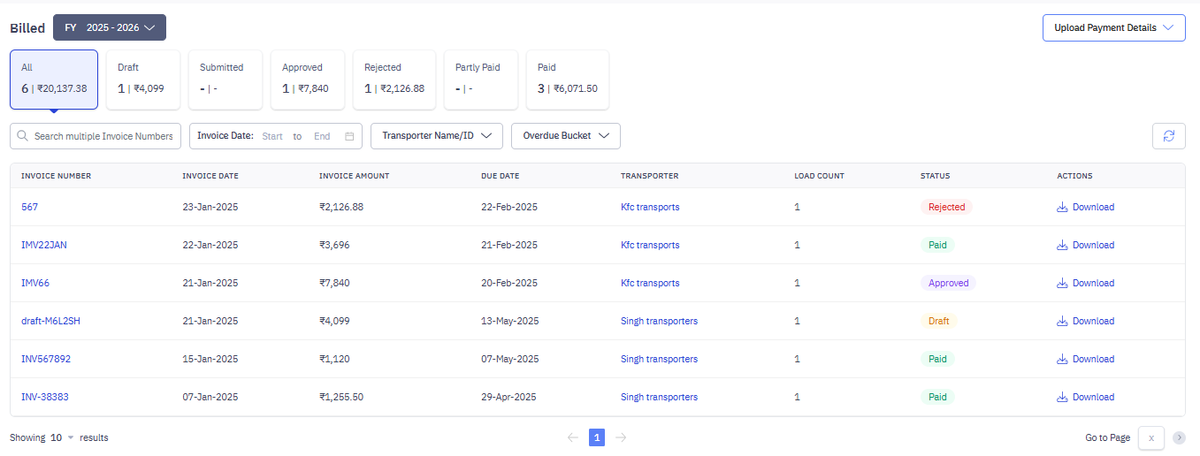Screen dimensions: 1200x456
Task: Go to next page arrow
Action: tap(621, 437)
